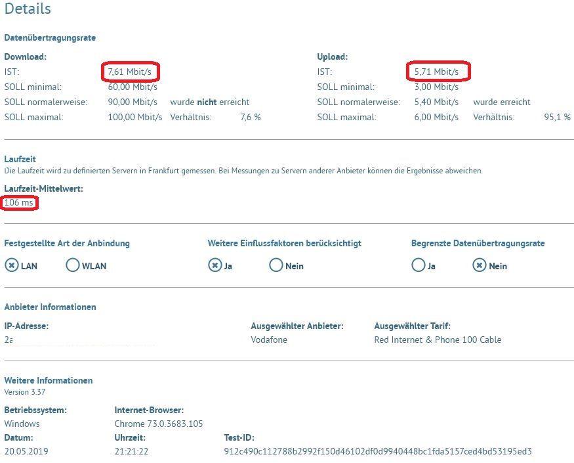Click the date value 20.05.2019

point(26,451)
